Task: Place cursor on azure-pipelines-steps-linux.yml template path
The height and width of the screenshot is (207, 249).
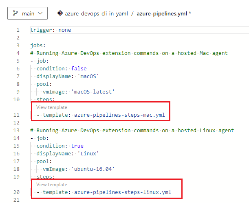Action: [123, 192]
